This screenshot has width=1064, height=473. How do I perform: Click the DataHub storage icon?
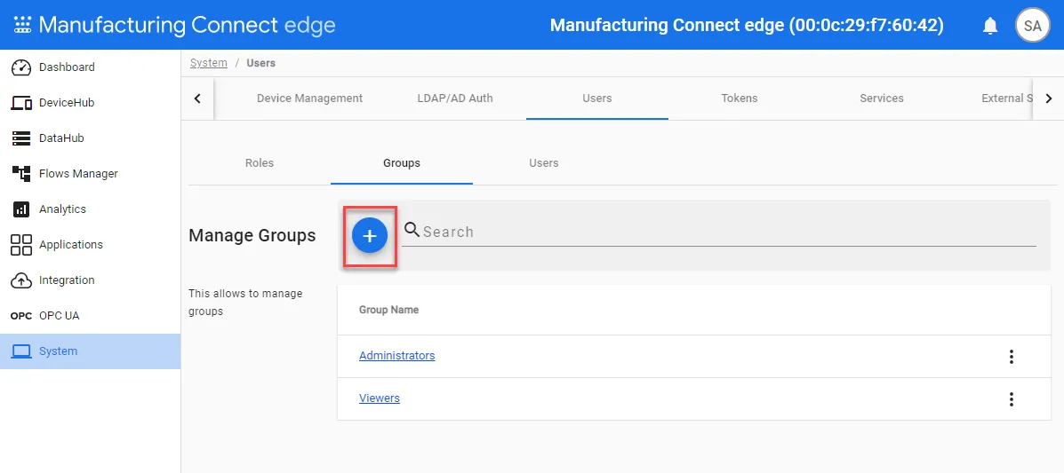(21, 138)
